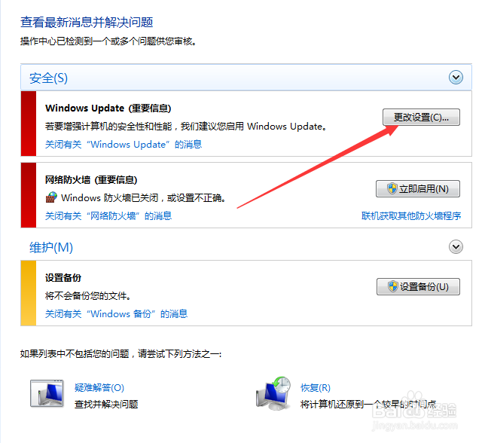The image size is (485, 443).
Task: Click the 网络防火墙 (重要信息) title
Action: (x=91, y=179)
